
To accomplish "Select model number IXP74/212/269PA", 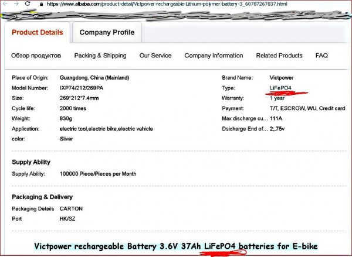I will pos(82,88).
